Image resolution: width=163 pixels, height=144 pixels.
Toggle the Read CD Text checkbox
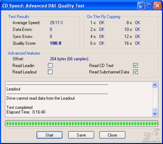[x=135, y=65]
